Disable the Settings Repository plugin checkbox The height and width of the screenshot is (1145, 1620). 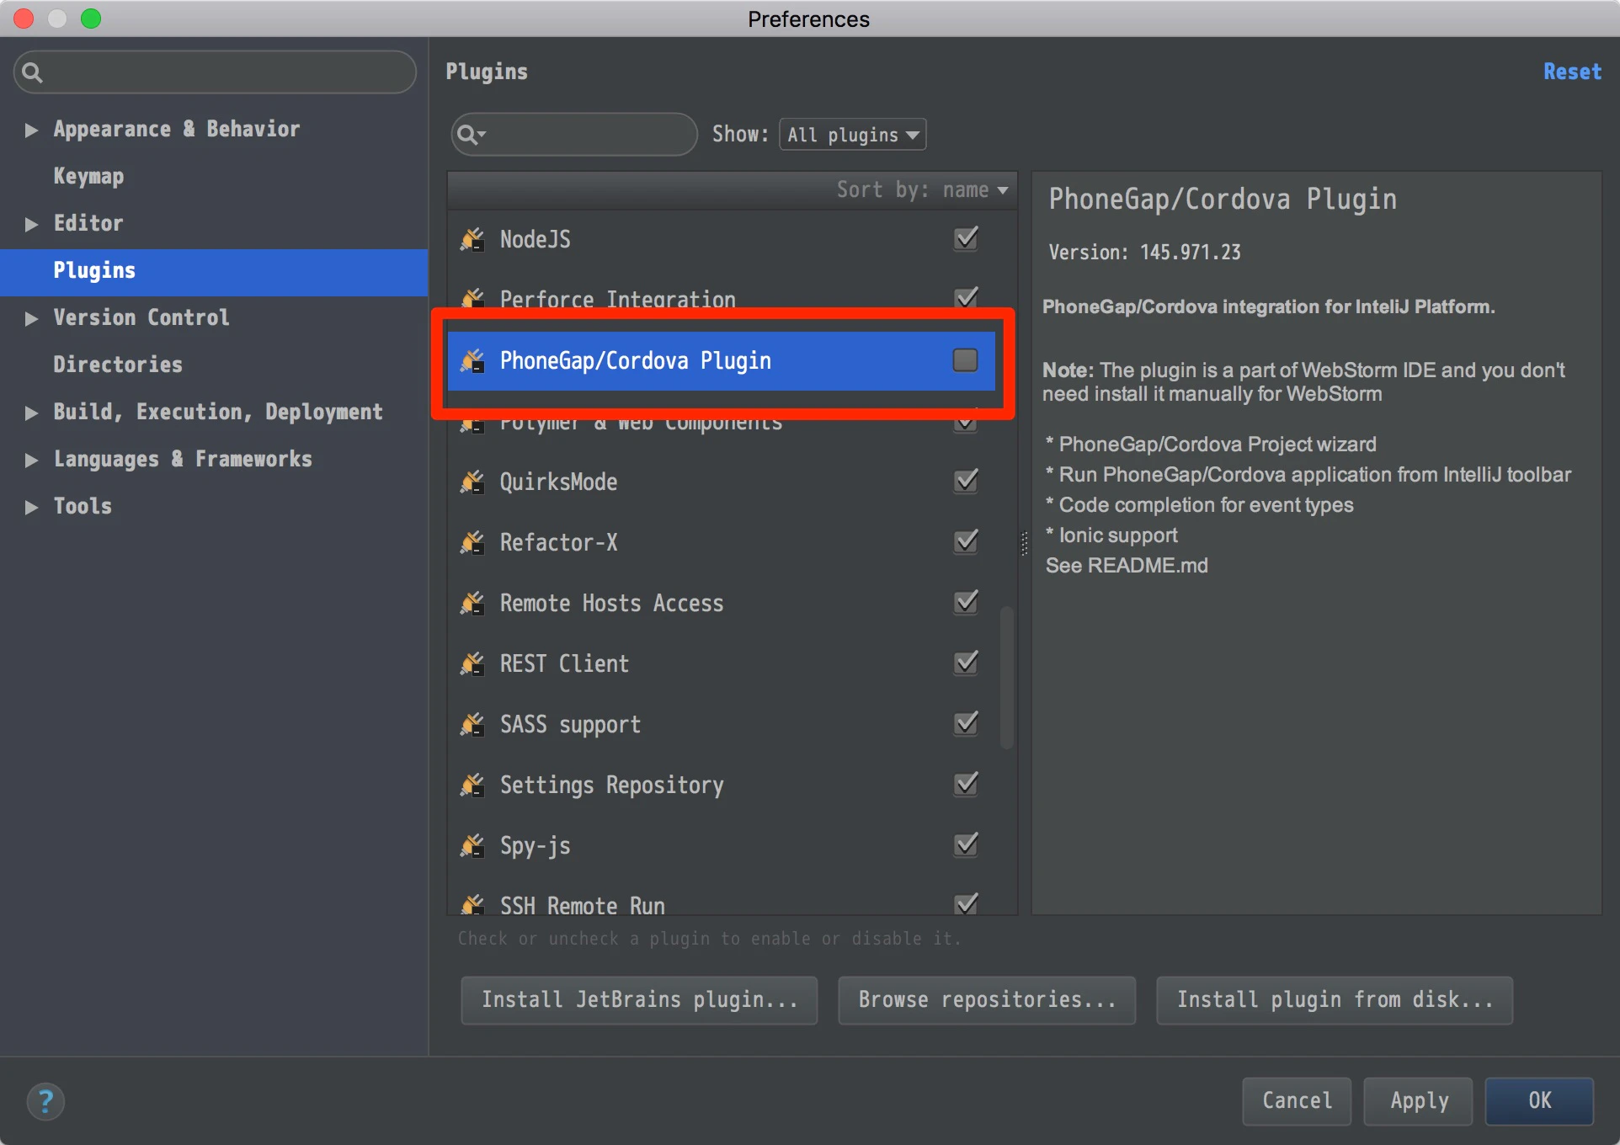pos(966,785)
